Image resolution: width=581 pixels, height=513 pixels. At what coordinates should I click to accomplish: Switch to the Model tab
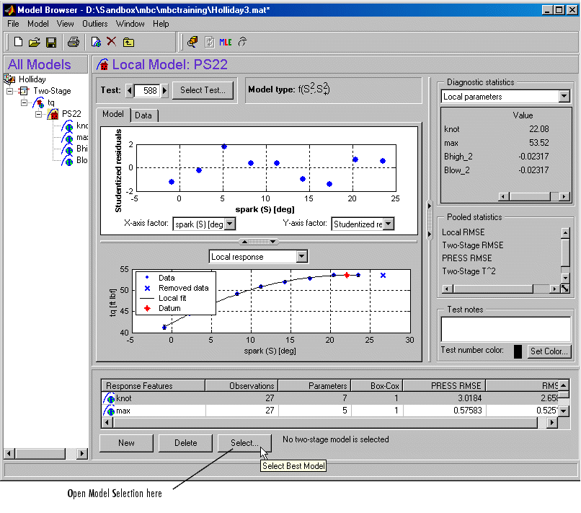tap(113, 114)
